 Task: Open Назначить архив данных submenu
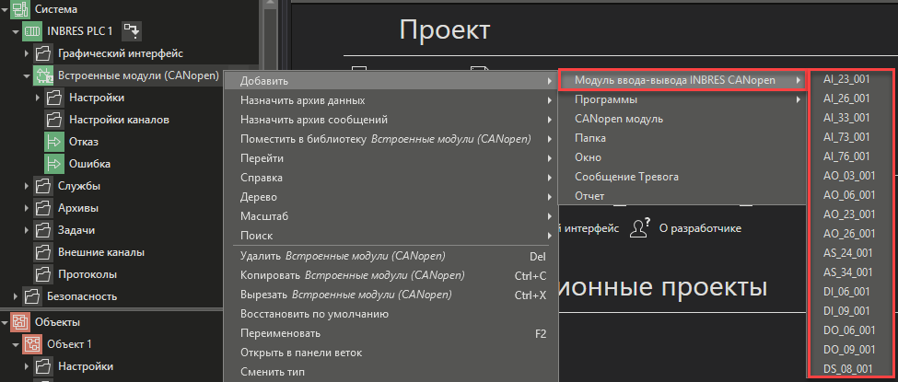point(391,100)
